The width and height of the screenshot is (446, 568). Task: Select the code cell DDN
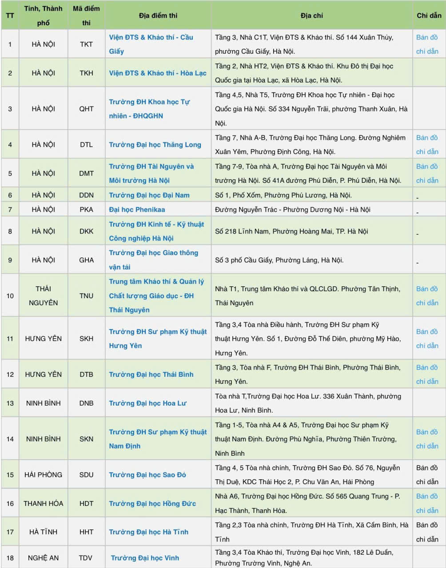(x=87, y=195)
